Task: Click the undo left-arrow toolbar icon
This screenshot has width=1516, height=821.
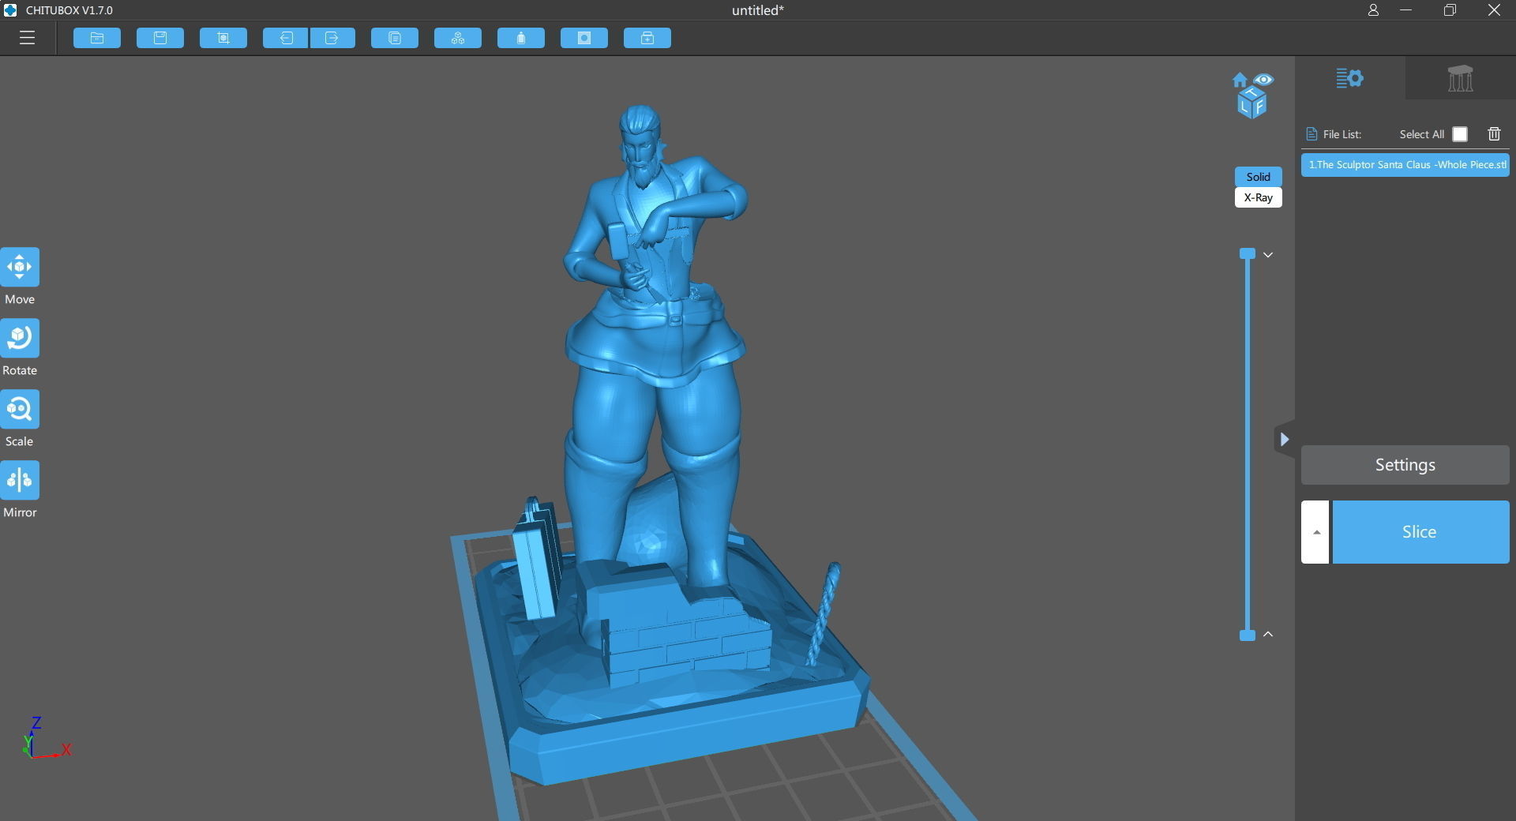Action: pyautogui.click(x=286, y=38)
